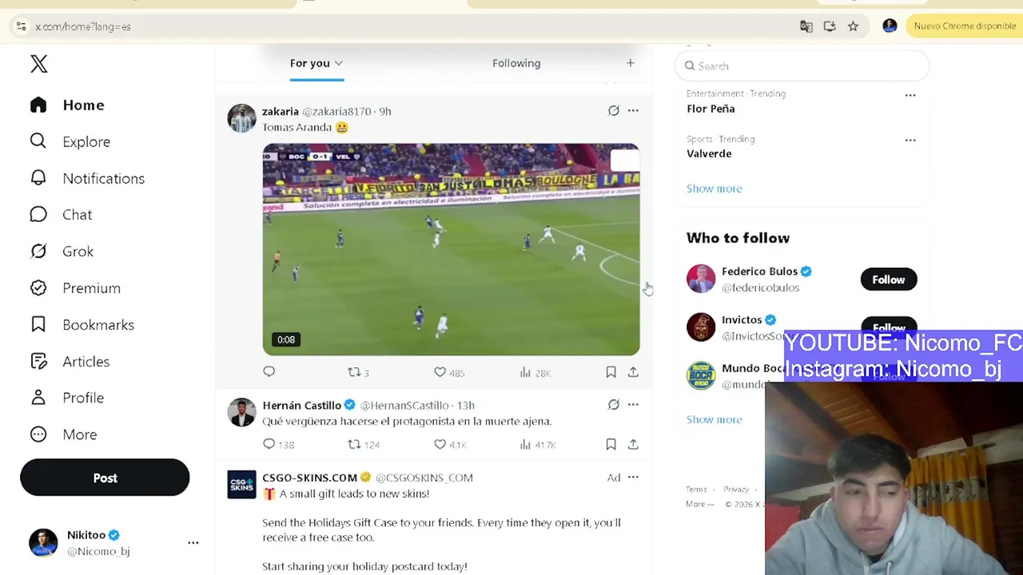Open Grok actions on Hernán Castillo's post
The image size is (1023, 575).
coord(613,405)
